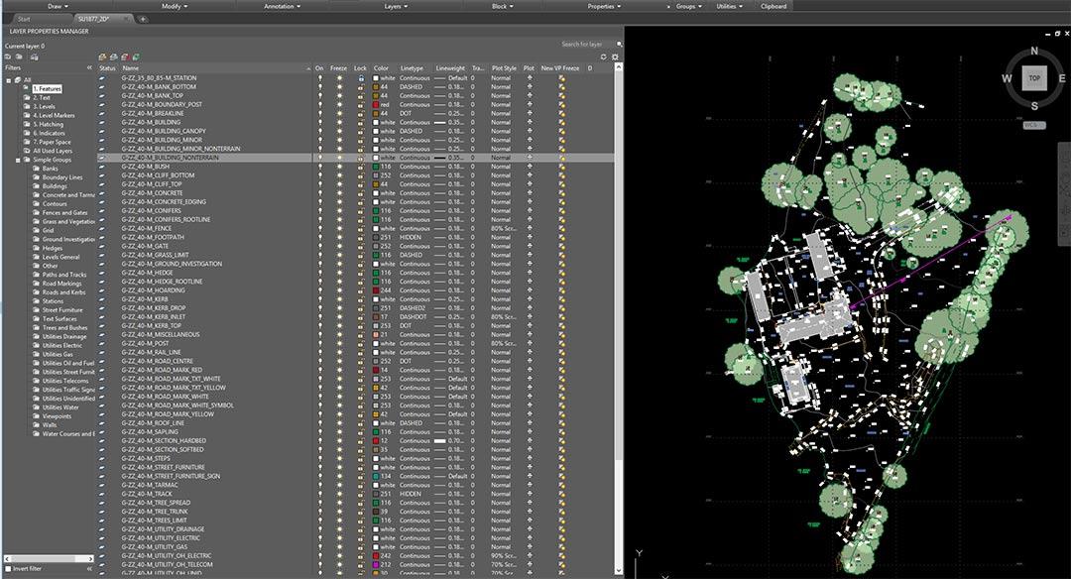Toggle On bulb for G-ZZ_35_80_85-M_STATION layer
Screen dimensions: 1071x579
pyautogui.click(x=319, y=78)
